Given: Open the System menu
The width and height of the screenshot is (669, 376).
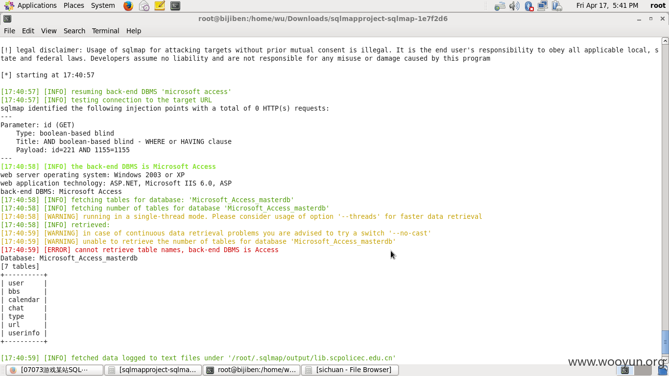Looking at the screenshot, I should pyautogui.click(x=103, y=5).
